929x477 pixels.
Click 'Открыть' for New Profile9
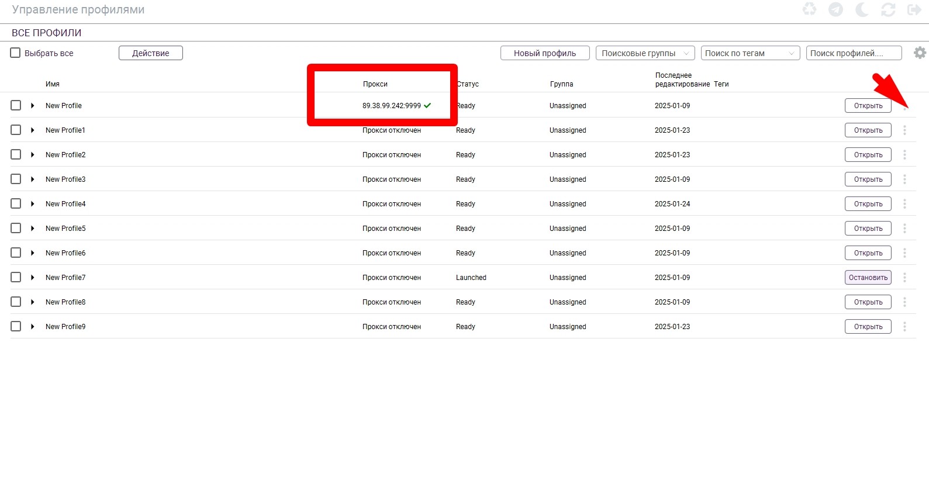click(x=868, y=327)
